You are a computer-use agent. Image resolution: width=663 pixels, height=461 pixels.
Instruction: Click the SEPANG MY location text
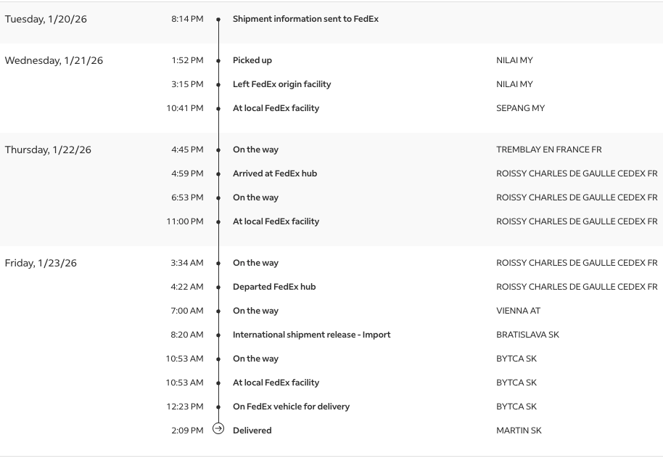pos(520,108)
